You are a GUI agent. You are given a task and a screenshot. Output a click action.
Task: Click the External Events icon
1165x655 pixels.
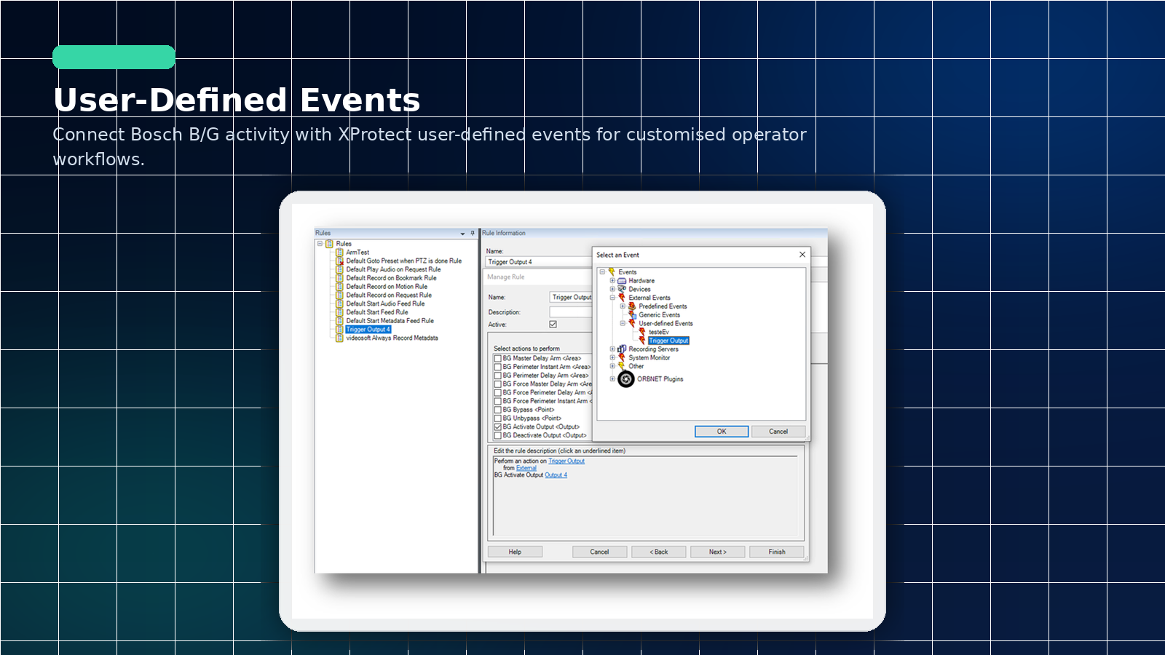tap(622, 298)
